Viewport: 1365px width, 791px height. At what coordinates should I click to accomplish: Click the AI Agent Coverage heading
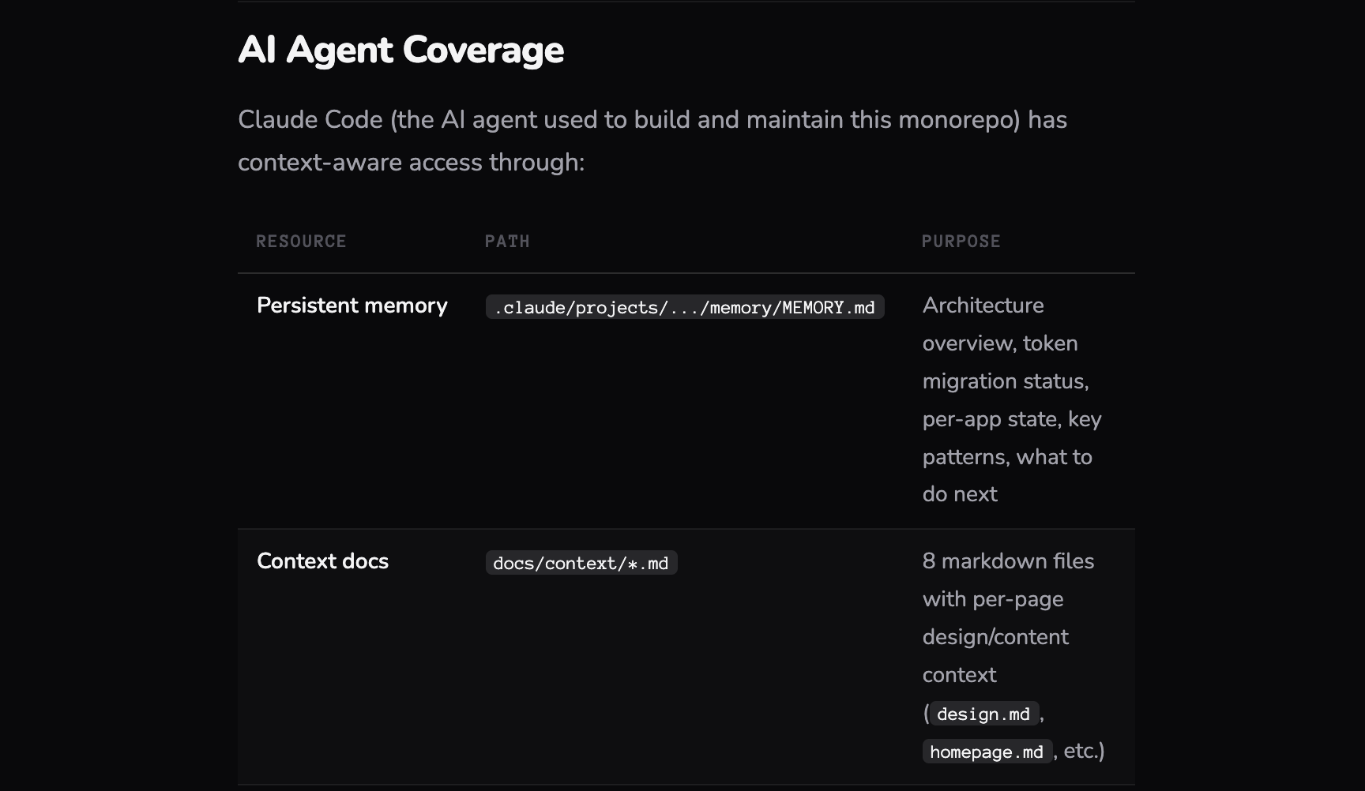[400, 50]
